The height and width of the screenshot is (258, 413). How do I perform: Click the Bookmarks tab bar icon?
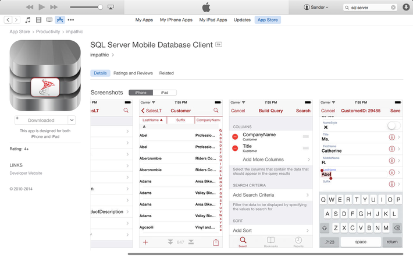270,242
